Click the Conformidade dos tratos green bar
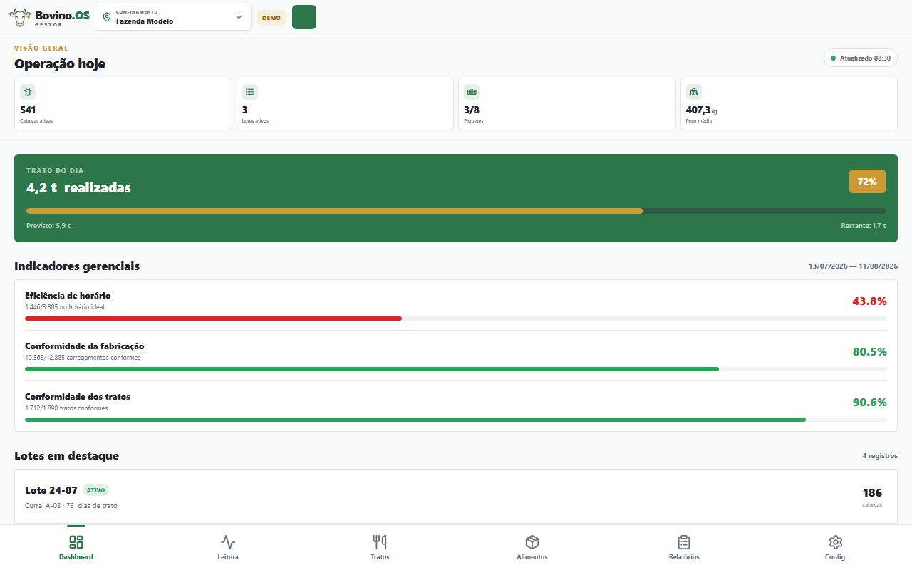Image resolution: width=912 pixels, height=570 pixels. tap(415, 420)
